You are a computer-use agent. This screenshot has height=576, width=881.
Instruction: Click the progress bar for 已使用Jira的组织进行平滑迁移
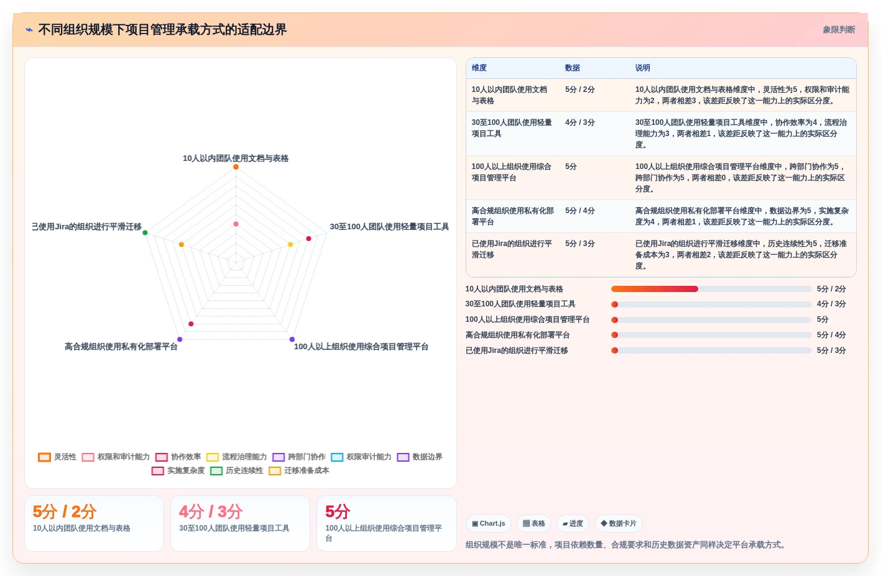(x=711, y=350)
